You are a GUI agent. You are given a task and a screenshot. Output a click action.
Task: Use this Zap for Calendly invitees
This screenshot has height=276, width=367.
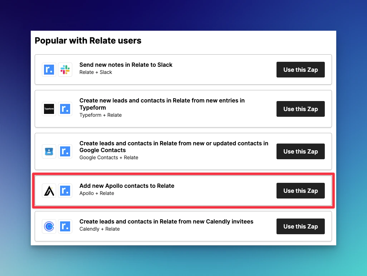(x=300, y=226)
